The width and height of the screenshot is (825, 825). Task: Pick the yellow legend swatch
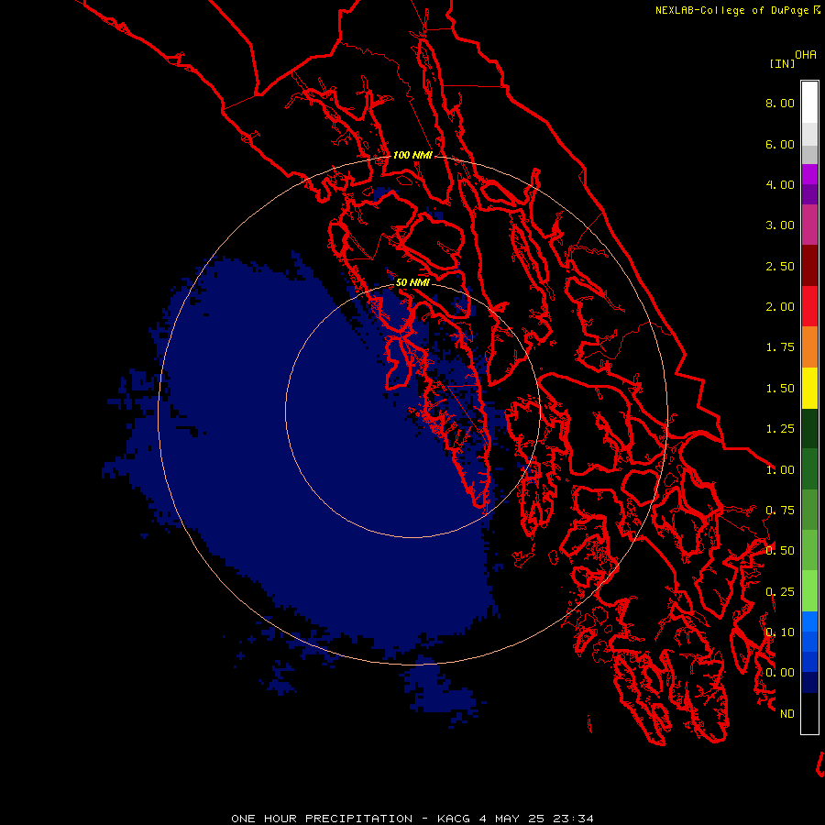tap(809, 388)
